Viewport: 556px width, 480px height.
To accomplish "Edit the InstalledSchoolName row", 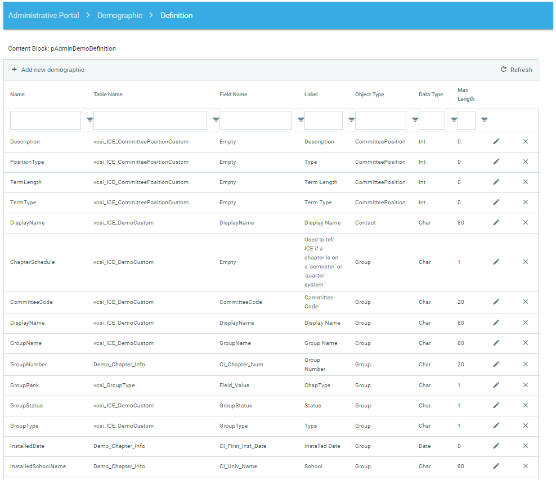I will (x=496, y=466).
